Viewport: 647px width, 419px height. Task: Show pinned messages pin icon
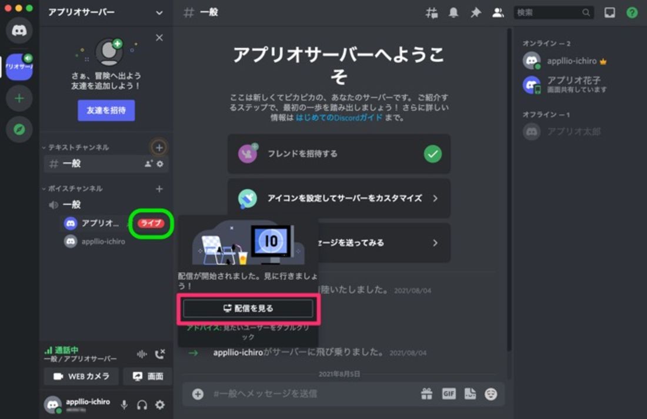pos(476,13)
